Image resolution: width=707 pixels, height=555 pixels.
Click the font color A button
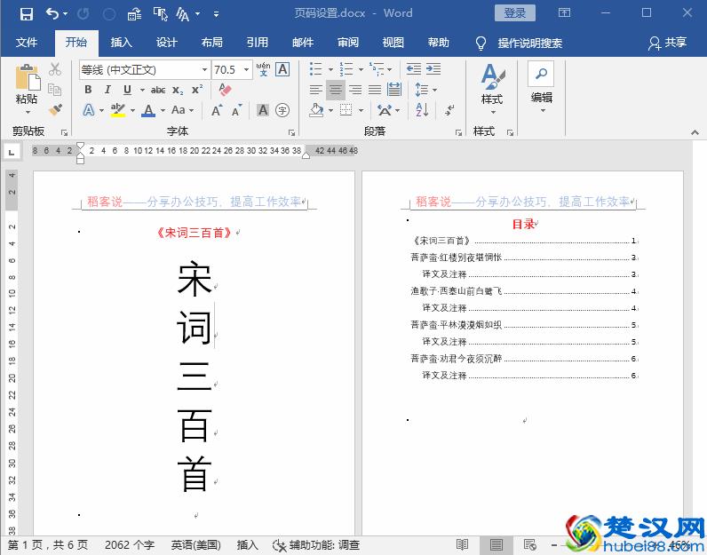tap(148, 110)
